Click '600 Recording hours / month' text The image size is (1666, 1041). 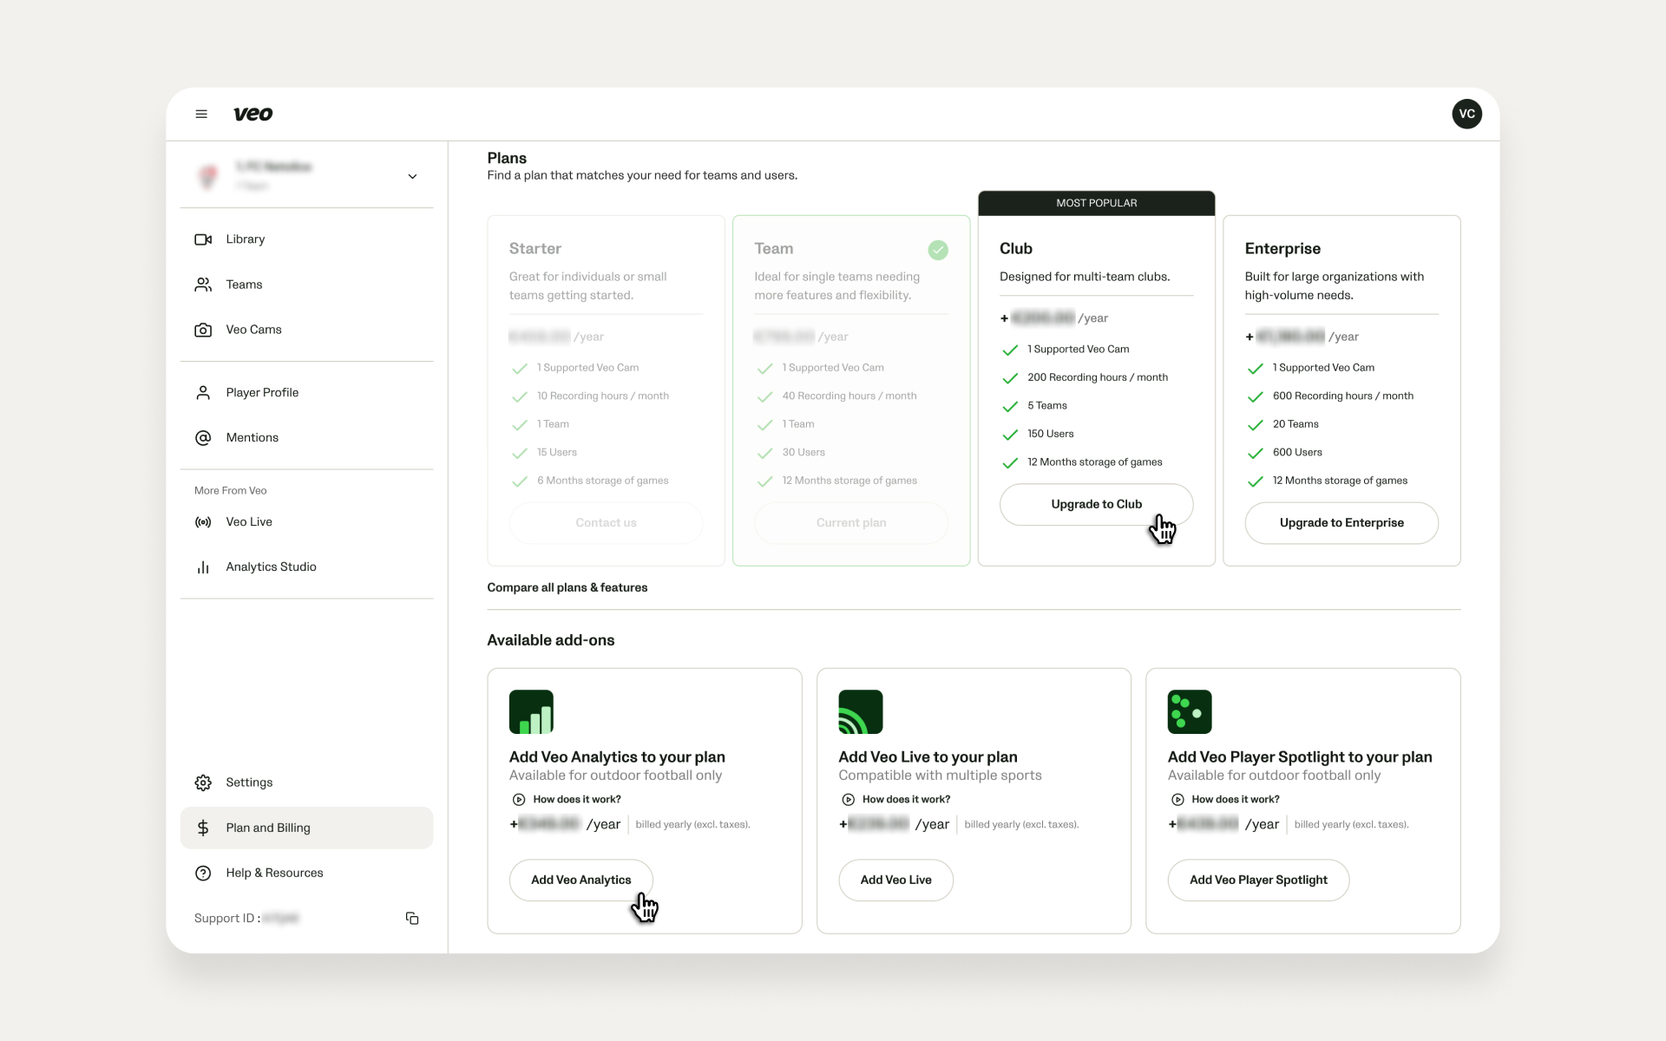[x=1343, y=396]
